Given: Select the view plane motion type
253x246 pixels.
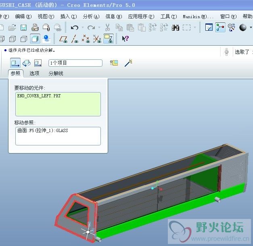Looking at the screenshot, I should click(x=38, y=63).
